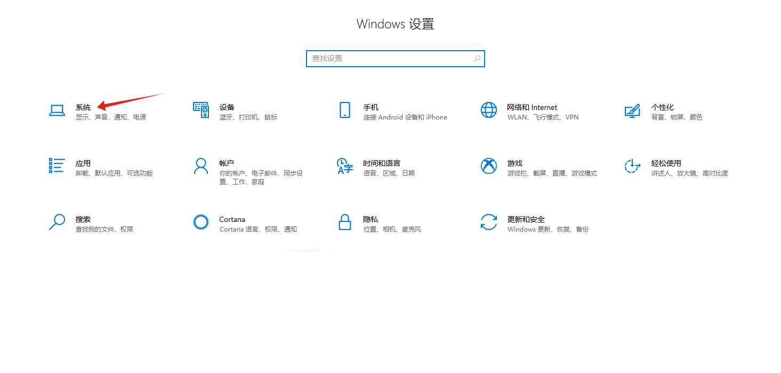Viewport: 781px width, 373px height.
Task: Focus the 查找设置 search field
Action: click(395, 59)
